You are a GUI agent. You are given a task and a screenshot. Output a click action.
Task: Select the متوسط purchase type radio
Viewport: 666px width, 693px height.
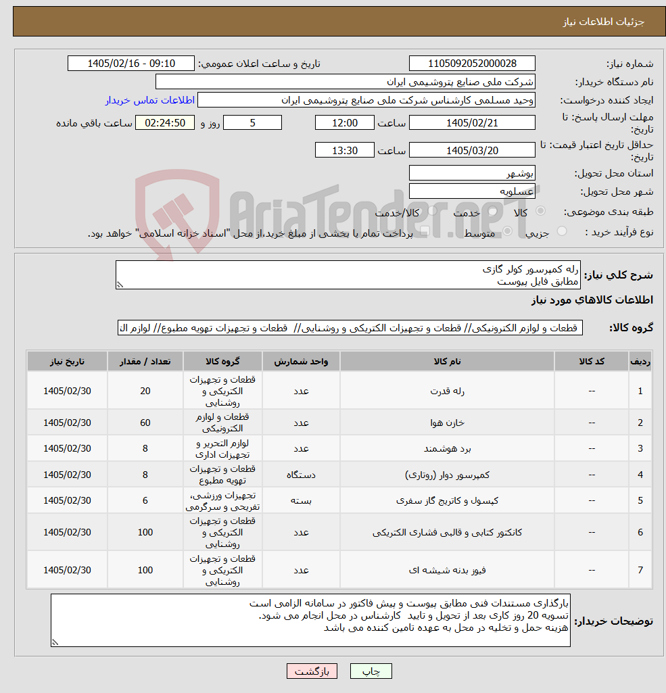click(508, 231)
